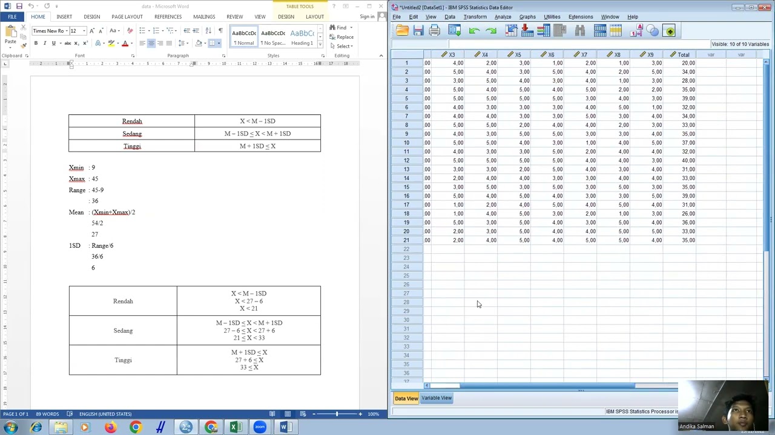775x435 pixels.
Task: Use variable sets circles icon in SPSS
Action: click(x=652, y=31)
